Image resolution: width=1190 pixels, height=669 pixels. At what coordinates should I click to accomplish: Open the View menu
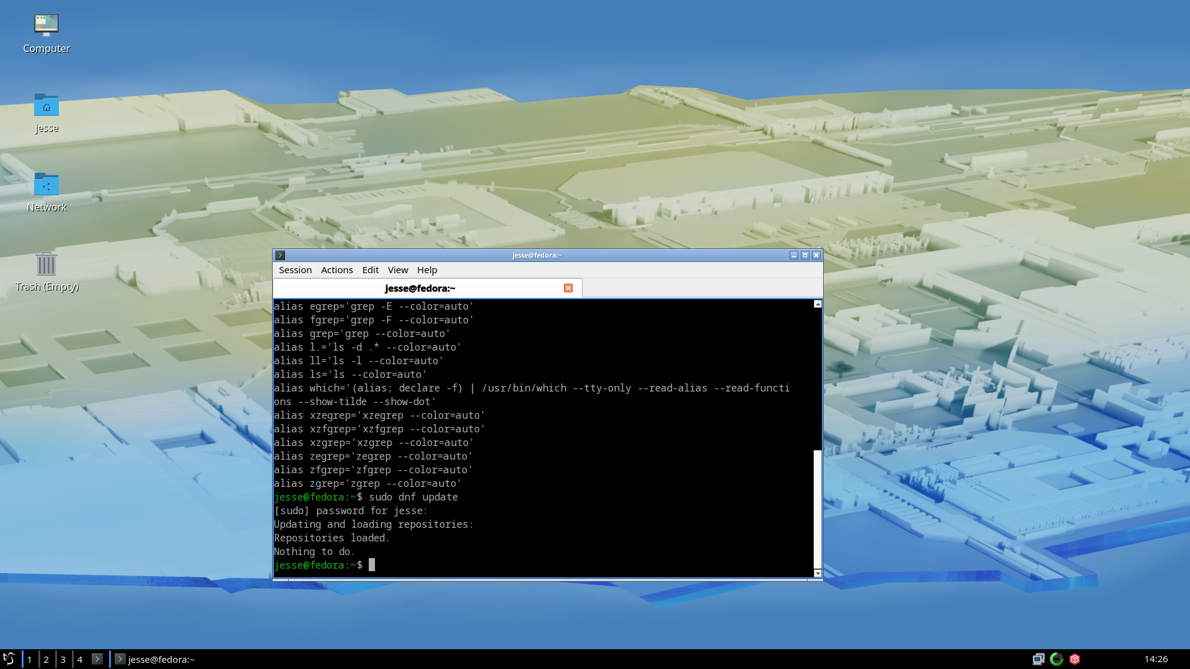click(x=398, y=270)
